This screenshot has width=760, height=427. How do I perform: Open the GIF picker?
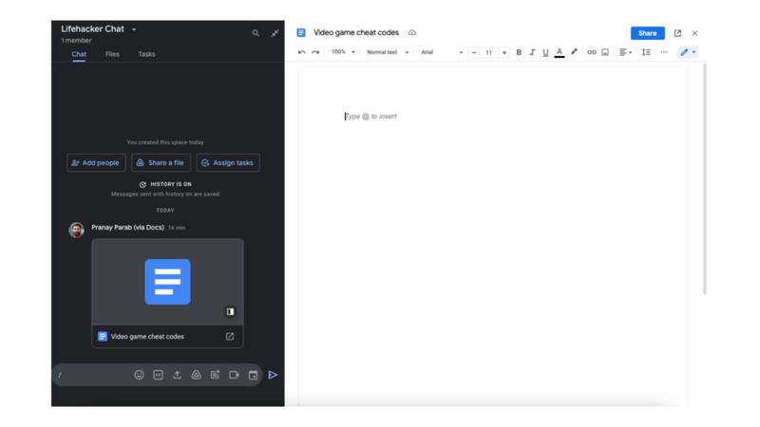[x=158, y=375]
